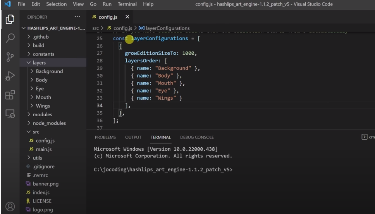This screenshot has height=214, width=375.
Task: Open the Source Control view icon
Action: (x=10, y=57)
